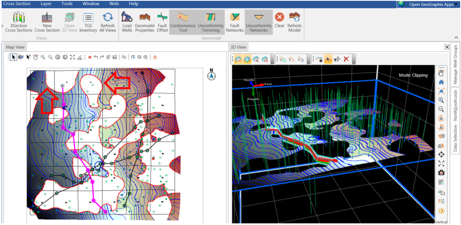Open the Tools menu
Viewport: 461px width, 225px height.
click(67, 4)
